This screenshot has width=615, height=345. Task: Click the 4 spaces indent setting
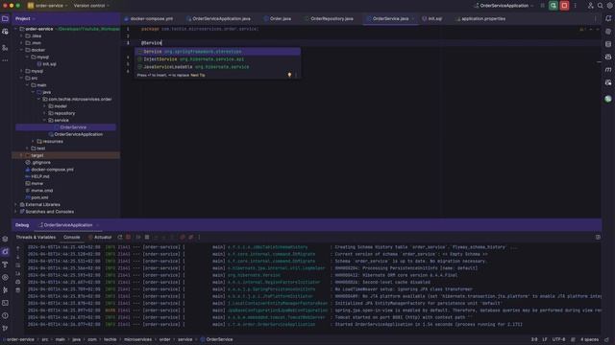(589, 339)
